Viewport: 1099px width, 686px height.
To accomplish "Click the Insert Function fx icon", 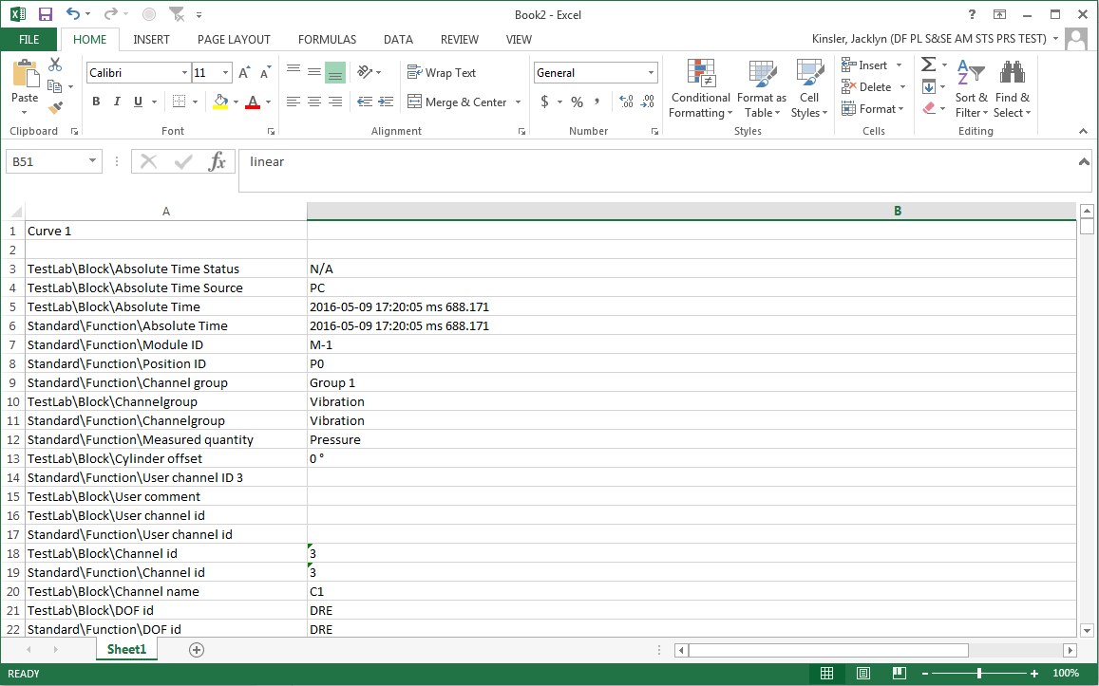I will pos(218,161).
